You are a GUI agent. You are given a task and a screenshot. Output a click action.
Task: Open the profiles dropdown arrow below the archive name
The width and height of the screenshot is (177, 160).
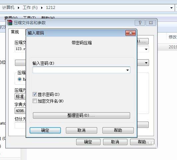pyautogui.click(x=146, y=63)
